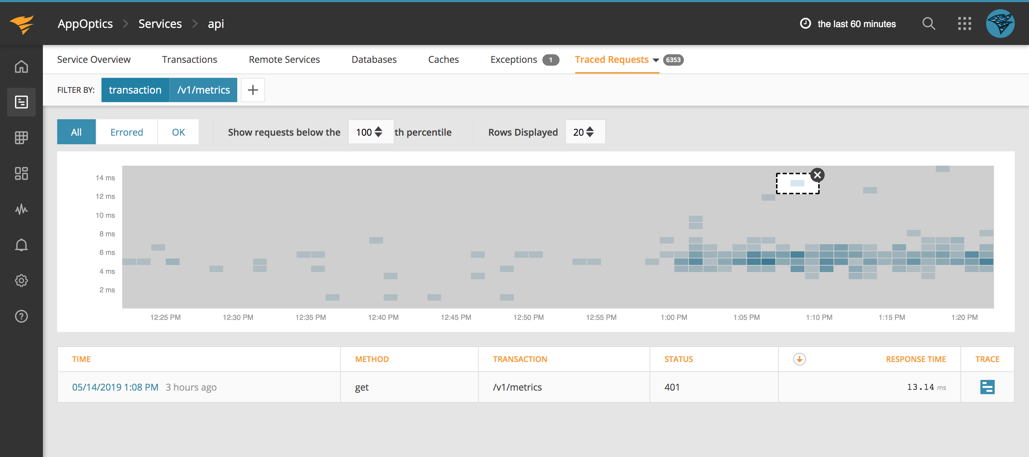
Task: Select the All requests filter toggle
Action: 76,132
